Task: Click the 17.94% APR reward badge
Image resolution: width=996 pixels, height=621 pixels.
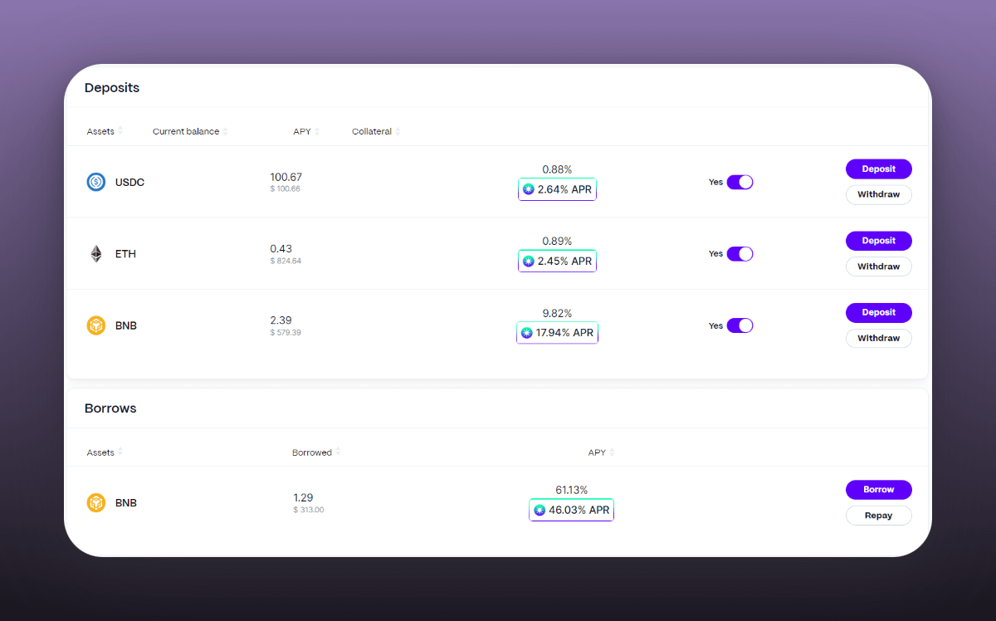Action: point(557,333)
